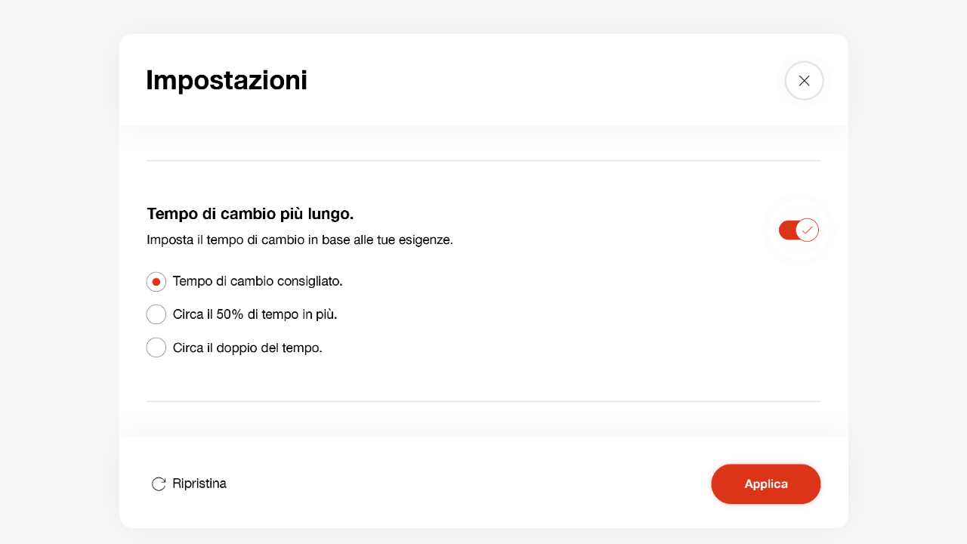Viewport: 967px width, 544px height.
Task: Click the description 'Imposta il tempo di cambio'
Action: 299,240
